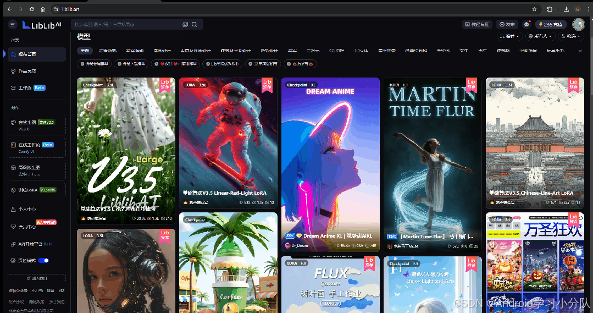Click the LibLib AI logo
This screenshot has width=593, height=313.
coord(42,25)
